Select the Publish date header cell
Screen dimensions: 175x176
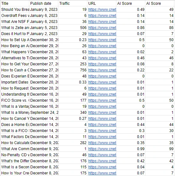[x=44, y=4]
